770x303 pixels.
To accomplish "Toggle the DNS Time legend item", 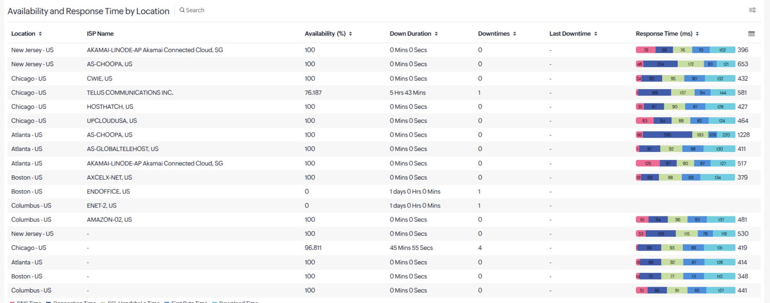I will coord(25,302).
